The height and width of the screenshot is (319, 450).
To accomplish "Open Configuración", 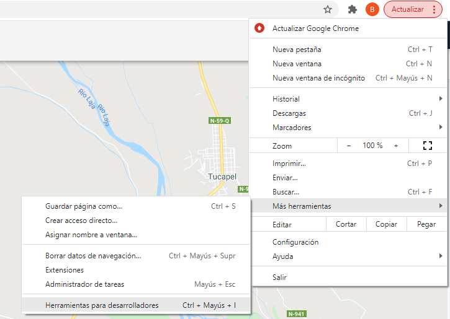I will (x=348, y=242).
